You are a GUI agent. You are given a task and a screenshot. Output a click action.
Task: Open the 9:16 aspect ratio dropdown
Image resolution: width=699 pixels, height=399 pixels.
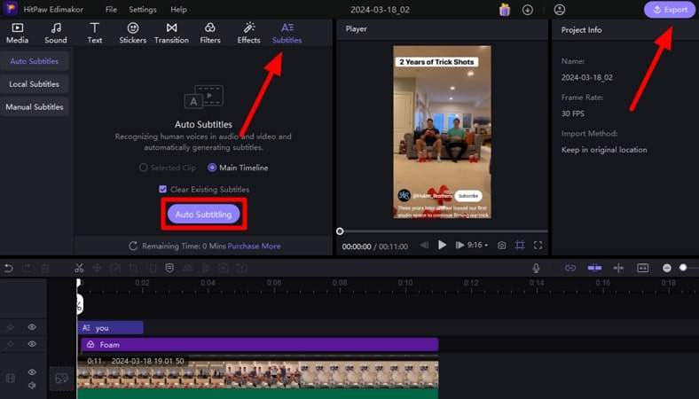click(477, 245)
